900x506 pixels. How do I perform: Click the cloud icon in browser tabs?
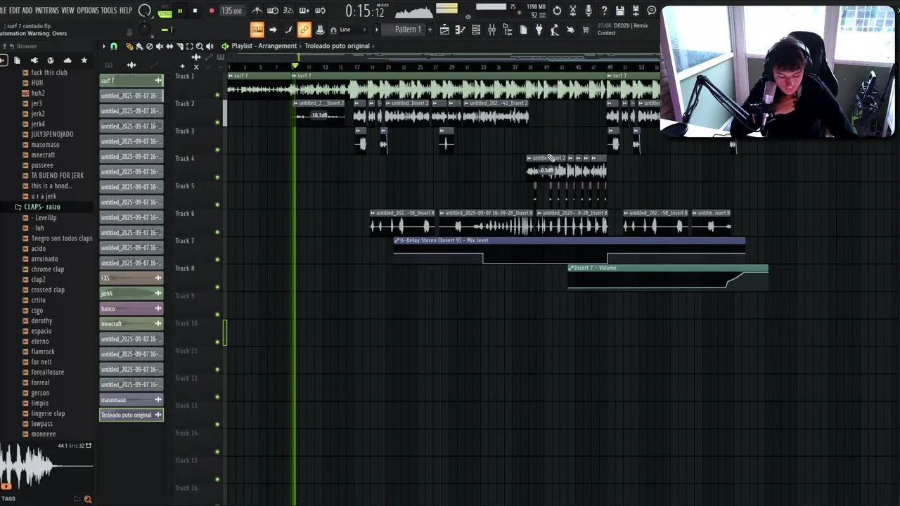(67, 60)
